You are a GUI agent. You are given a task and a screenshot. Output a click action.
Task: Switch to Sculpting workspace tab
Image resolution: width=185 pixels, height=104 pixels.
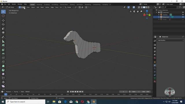(47, 5)
